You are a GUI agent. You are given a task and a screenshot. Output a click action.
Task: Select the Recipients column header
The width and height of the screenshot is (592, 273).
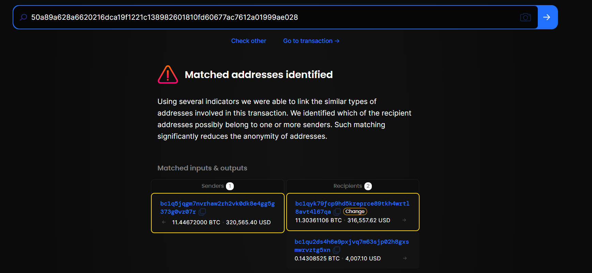pyautogui.click(x=347, y=186)
